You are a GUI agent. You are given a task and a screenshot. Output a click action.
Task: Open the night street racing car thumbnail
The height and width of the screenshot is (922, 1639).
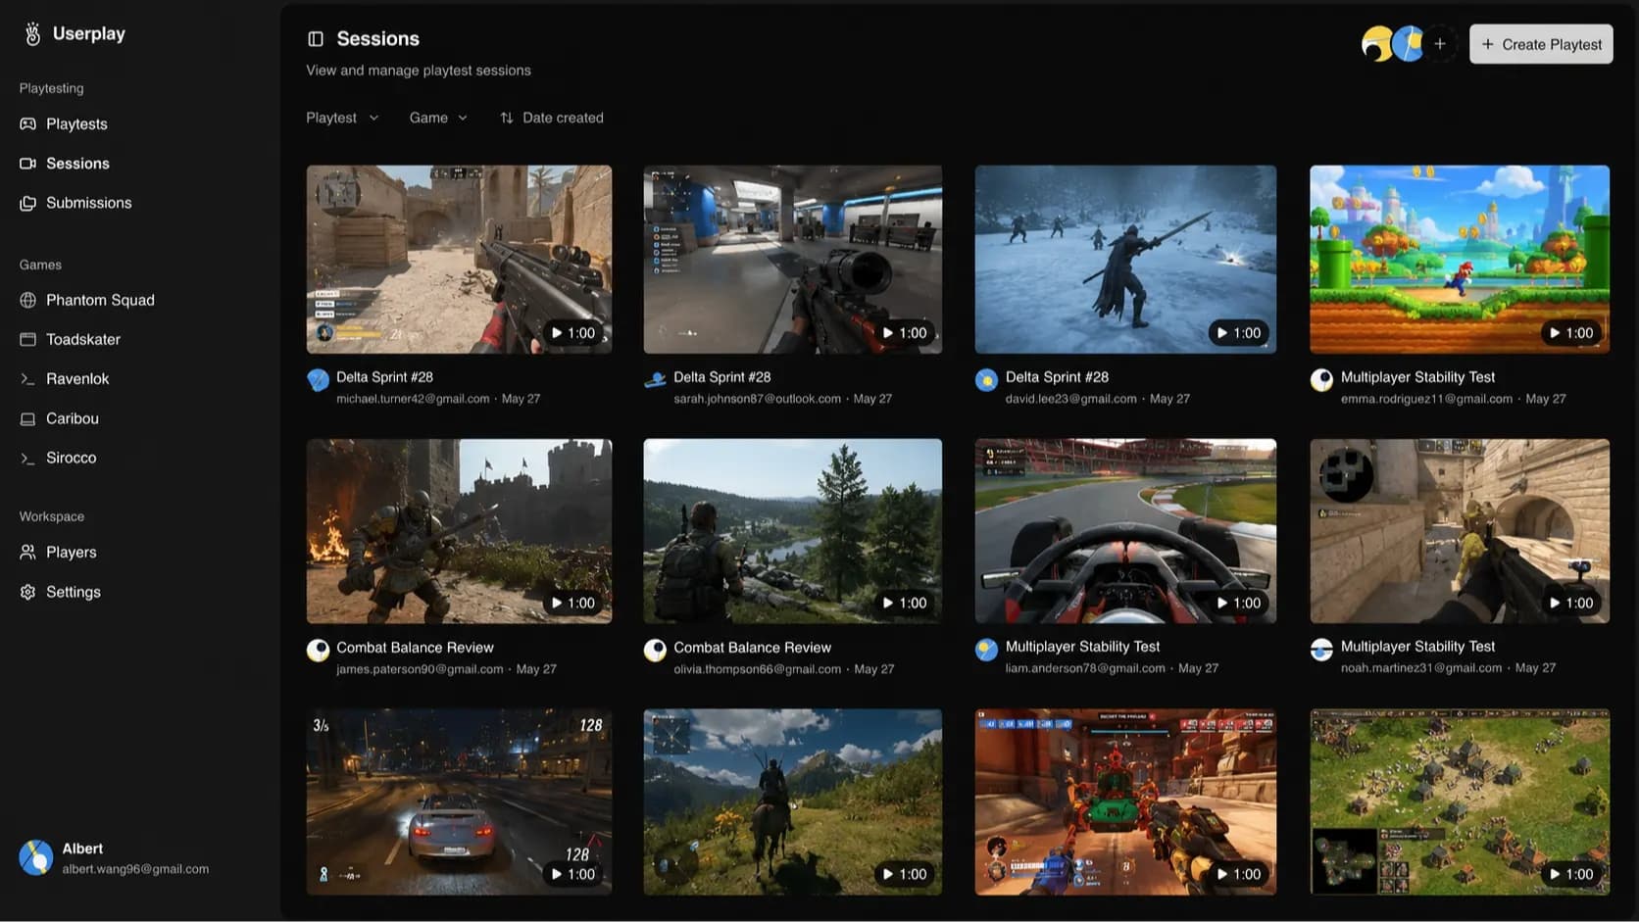[x=459, y=801]
